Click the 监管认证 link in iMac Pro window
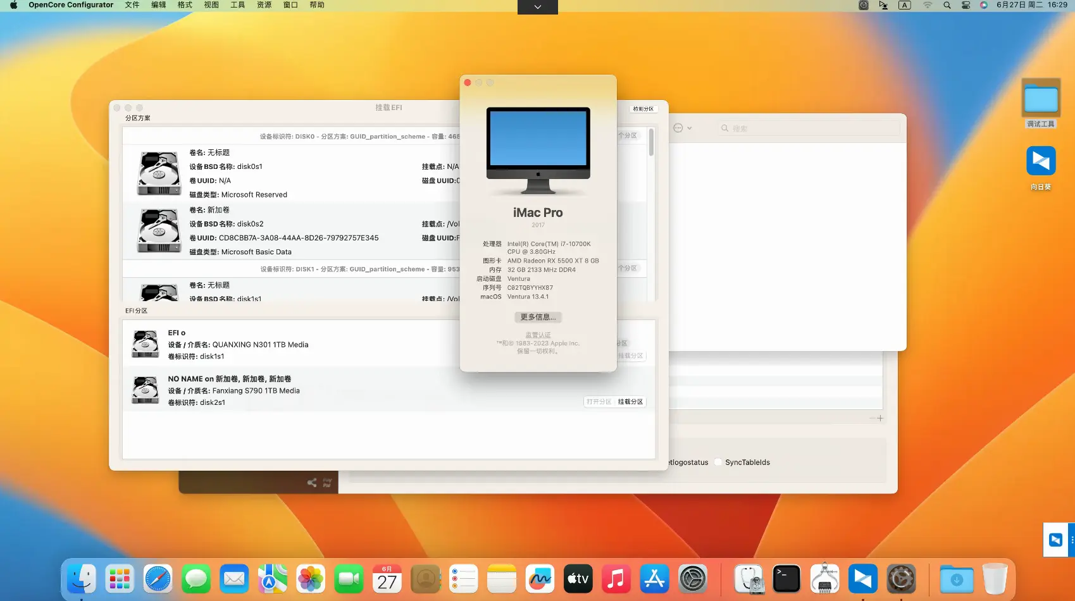Image resolution: width=1075 pixels, height=601 pixels. click(537, 334)
